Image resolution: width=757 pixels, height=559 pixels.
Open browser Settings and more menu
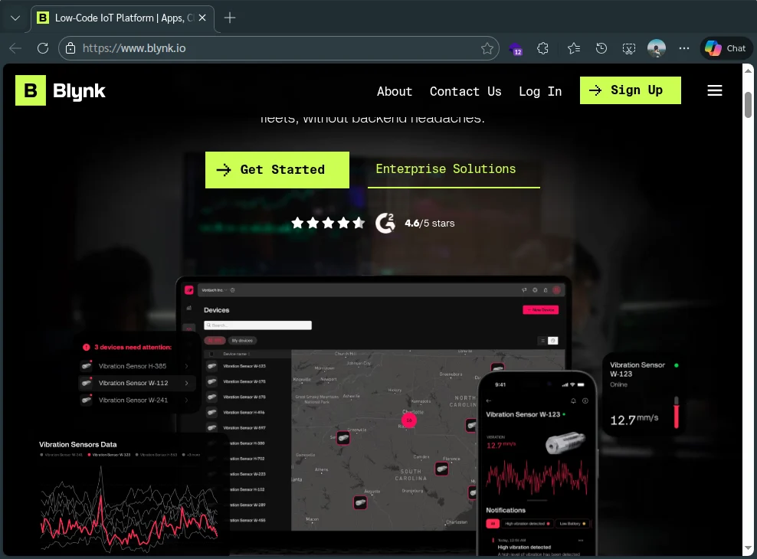[684, 48]
